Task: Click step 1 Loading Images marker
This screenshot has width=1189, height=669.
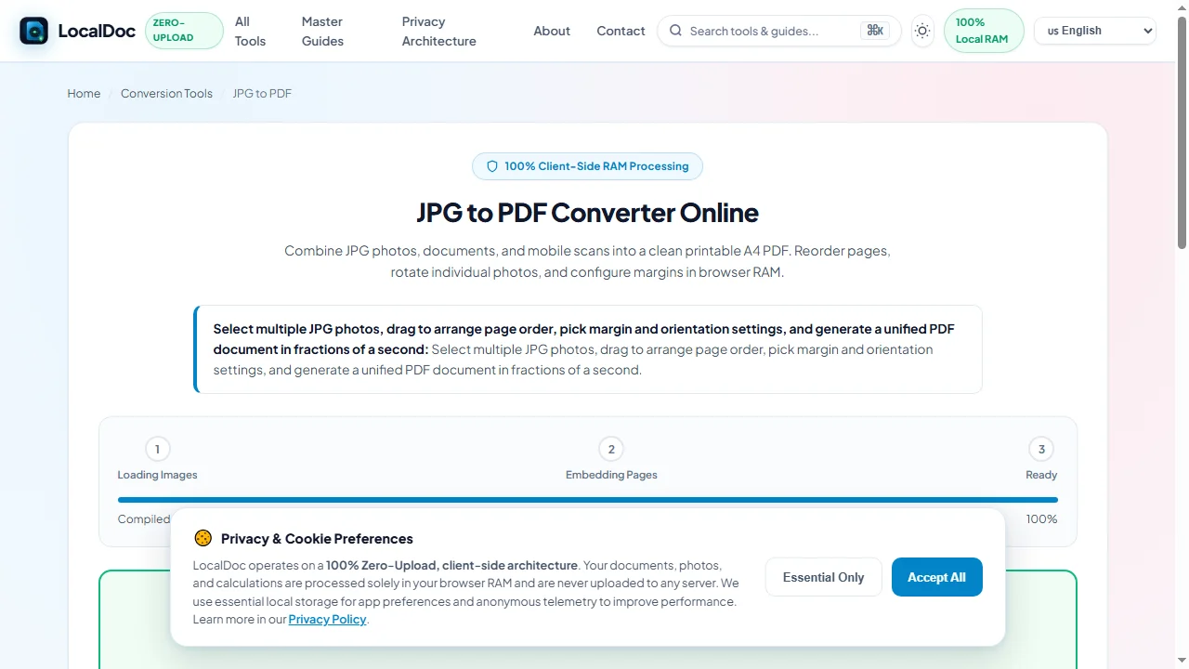Action: 157,450
